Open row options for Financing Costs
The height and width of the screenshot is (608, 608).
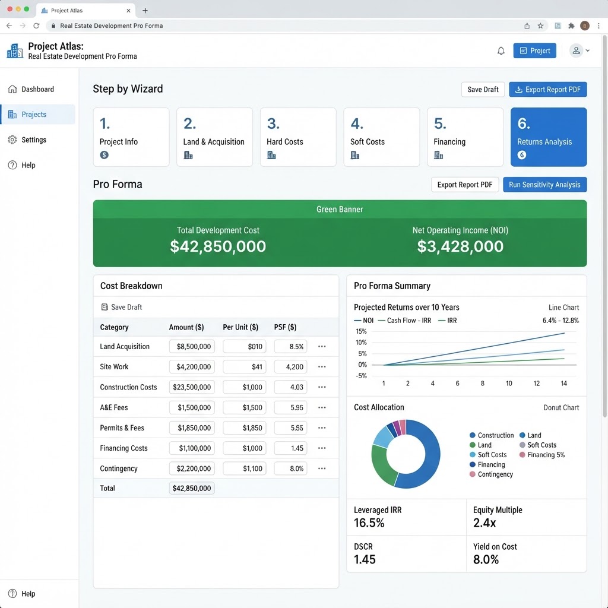[322, 448]
